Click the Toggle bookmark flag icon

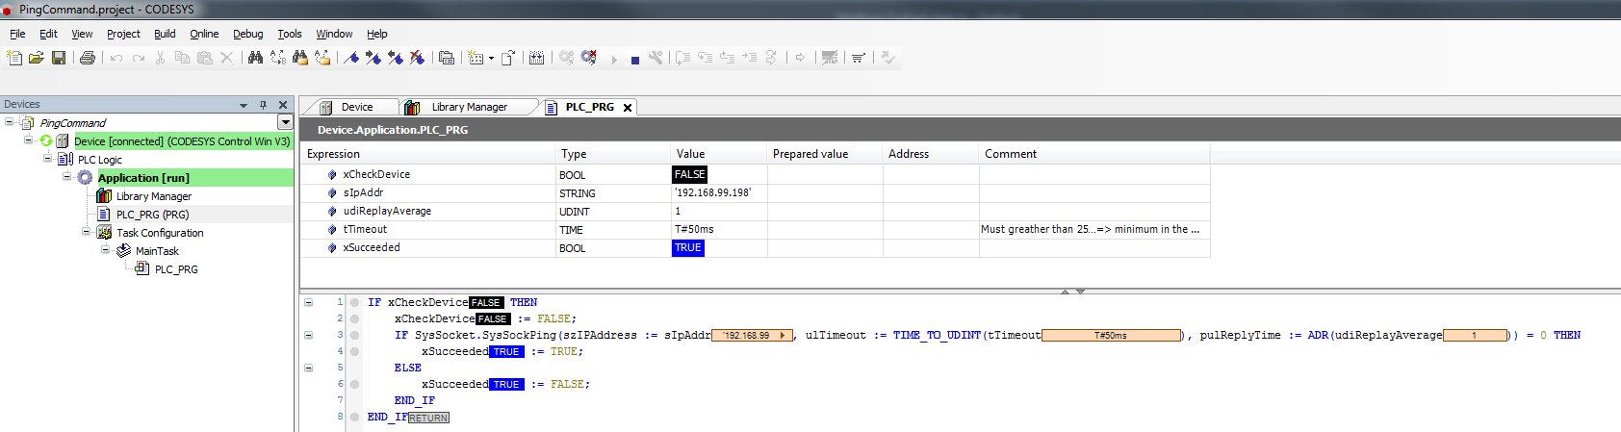351,58
